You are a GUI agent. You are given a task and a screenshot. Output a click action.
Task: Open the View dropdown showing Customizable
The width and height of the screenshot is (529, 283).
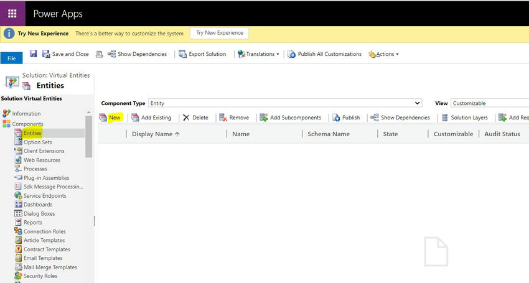click(x=490, y=103)
